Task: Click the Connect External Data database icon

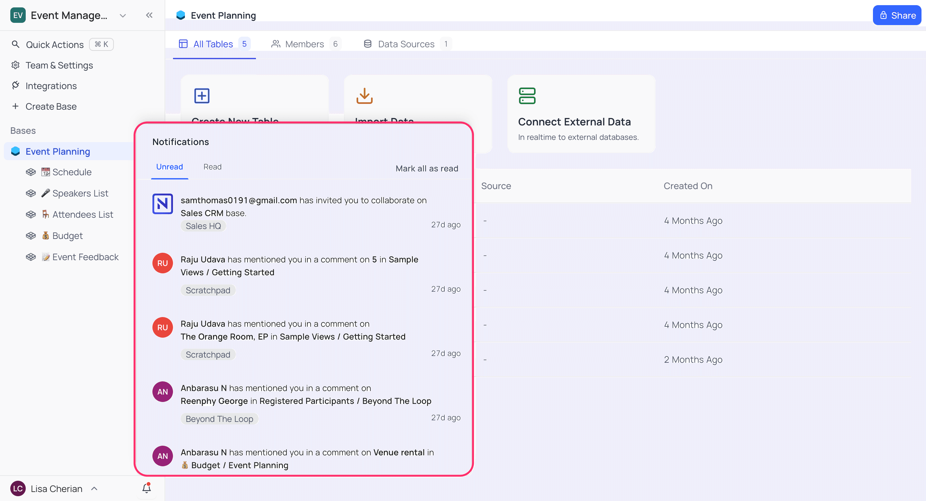Action: coord(527,96)
